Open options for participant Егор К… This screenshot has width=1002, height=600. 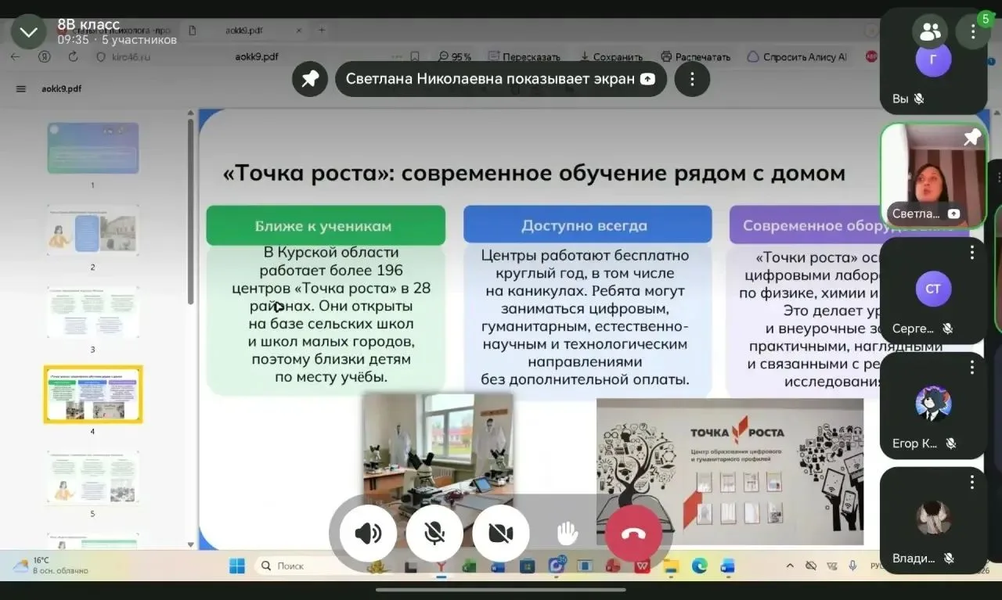971,368
